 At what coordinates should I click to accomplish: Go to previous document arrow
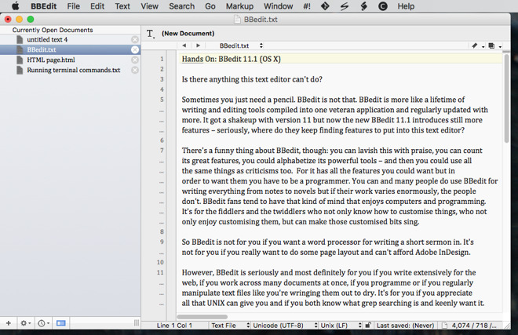(184, 46)
